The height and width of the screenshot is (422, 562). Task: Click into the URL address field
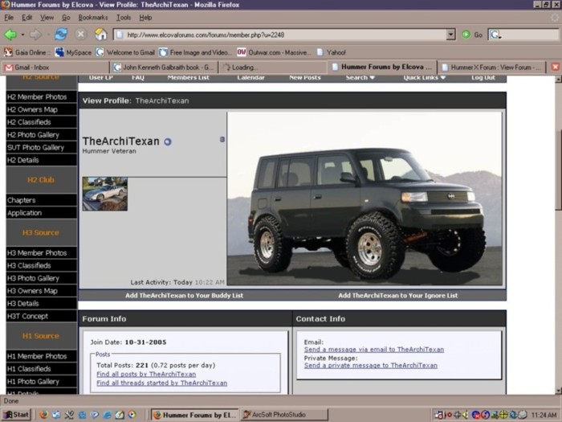click(x=280, y=35)
